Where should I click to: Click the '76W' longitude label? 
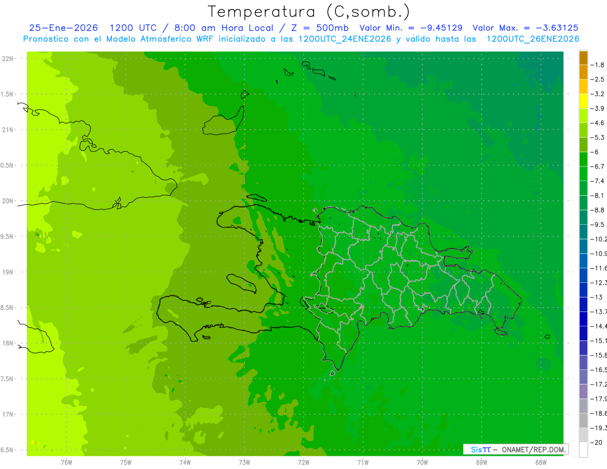pos(66,462)
